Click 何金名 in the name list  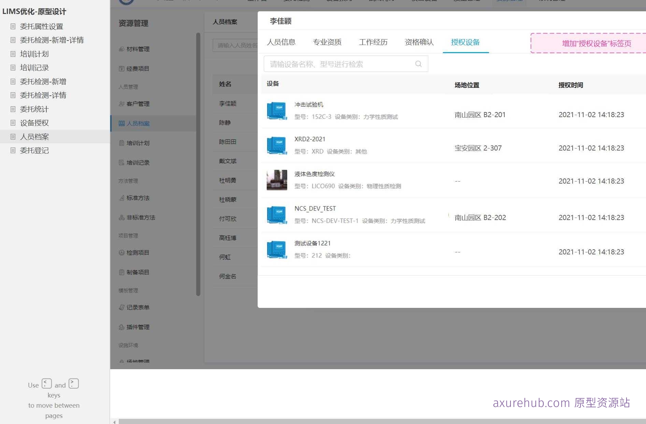(228, 276)
